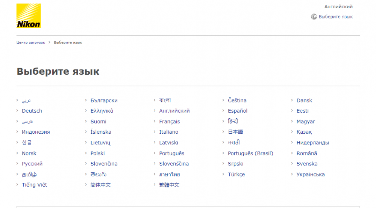Select Português (Brasil) language
Viewport: 376px width, 208px height.
[x=250, y=153]
